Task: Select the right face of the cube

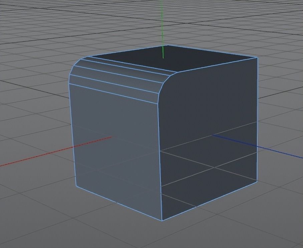Action: tap(210, 133)
